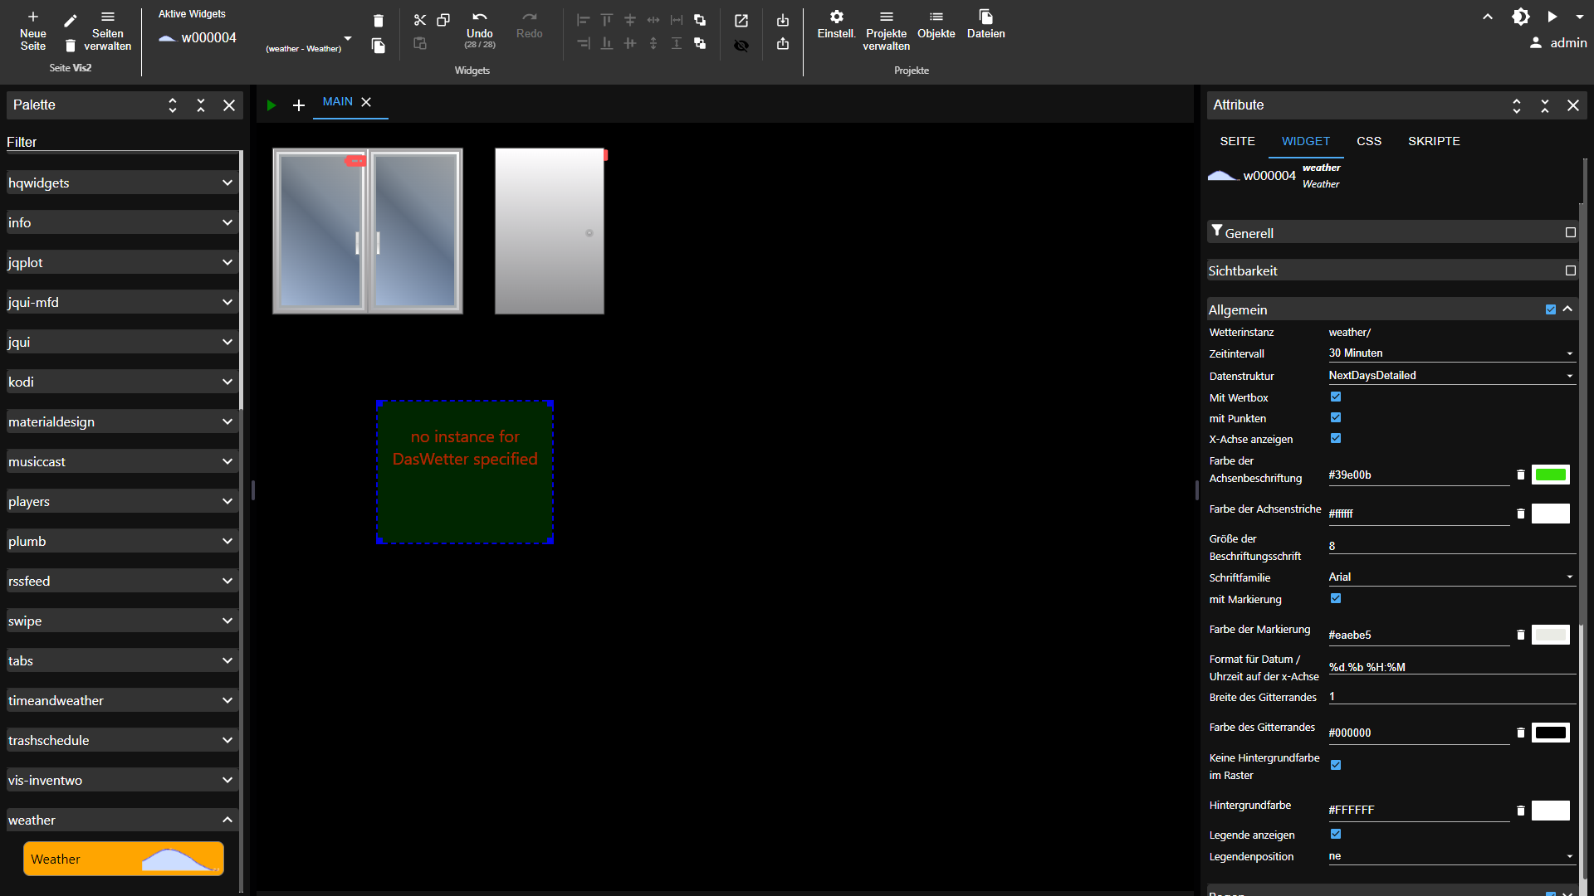
Task: Open the Dateien file manager
Action: (x=986, y=25)
